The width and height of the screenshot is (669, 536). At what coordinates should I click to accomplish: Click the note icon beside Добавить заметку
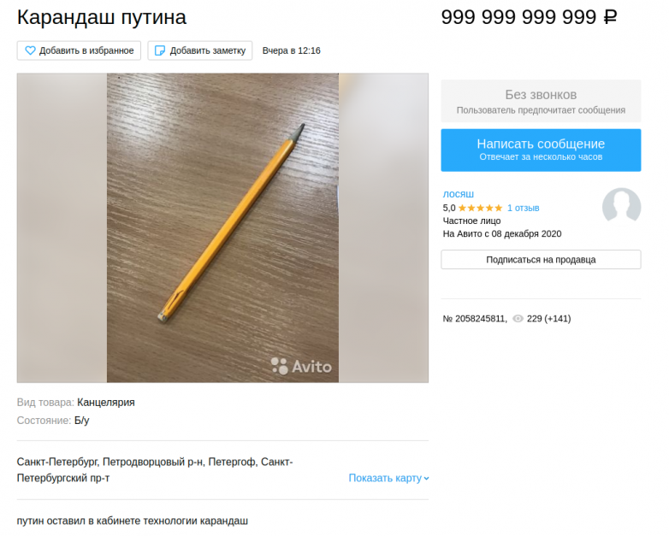(160, 50)
